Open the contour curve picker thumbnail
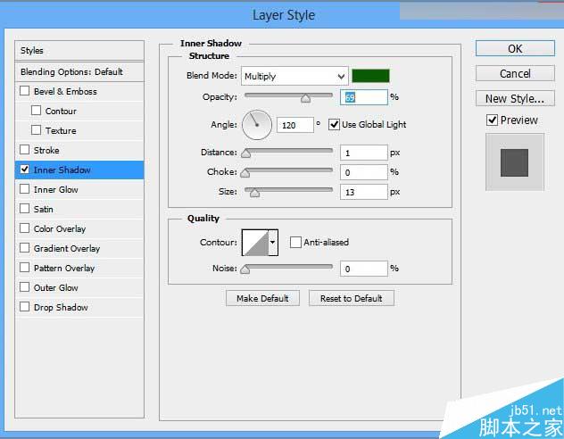This screenshot has width=564, height=439. click(255, 243)
